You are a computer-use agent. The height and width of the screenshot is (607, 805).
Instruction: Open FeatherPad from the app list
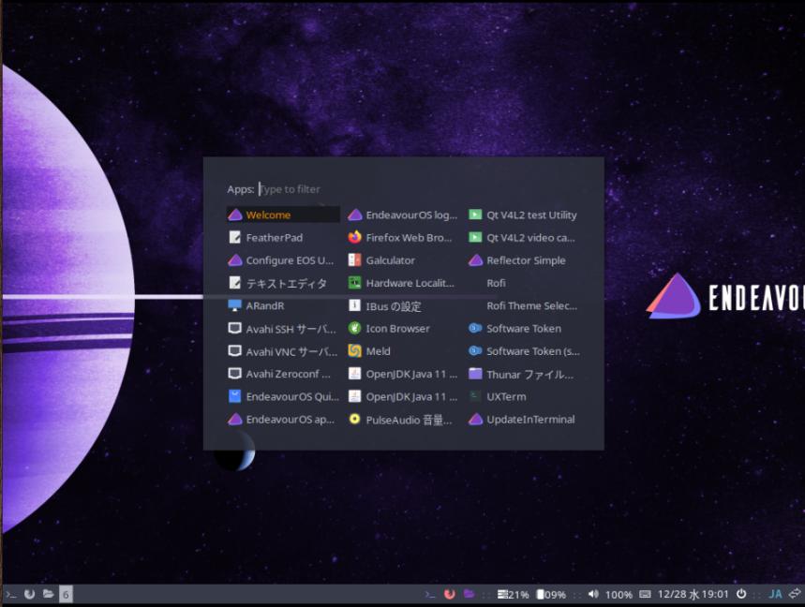click(283, 237)
